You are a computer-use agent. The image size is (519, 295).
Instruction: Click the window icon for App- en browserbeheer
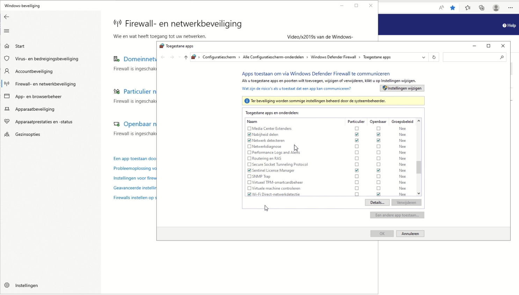click(x=7, y=96)
